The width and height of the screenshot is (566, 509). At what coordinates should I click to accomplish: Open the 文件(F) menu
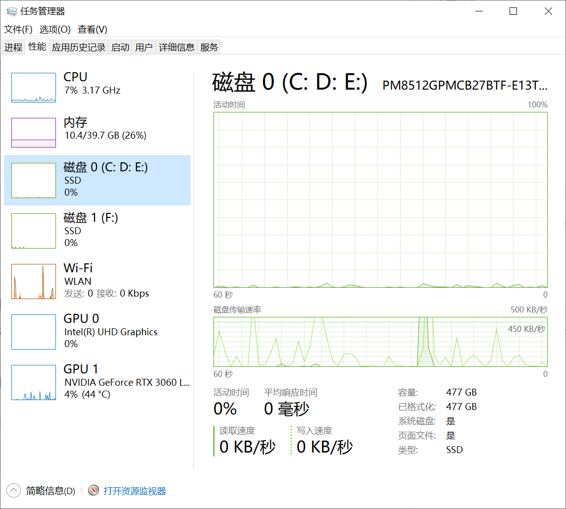pyautogui.click(x=18, y=30)
